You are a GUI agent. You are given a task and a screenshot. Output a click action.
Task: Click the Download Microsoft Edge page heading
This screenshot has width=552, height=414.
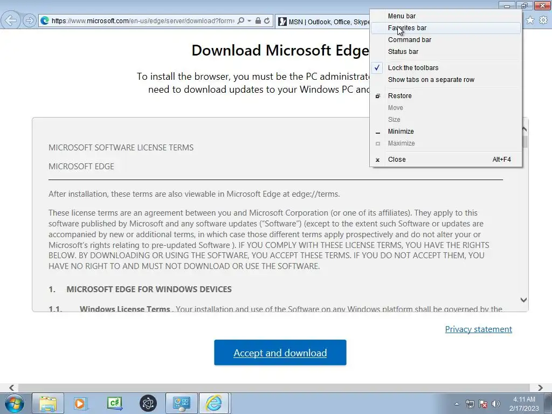click(280, 50)
